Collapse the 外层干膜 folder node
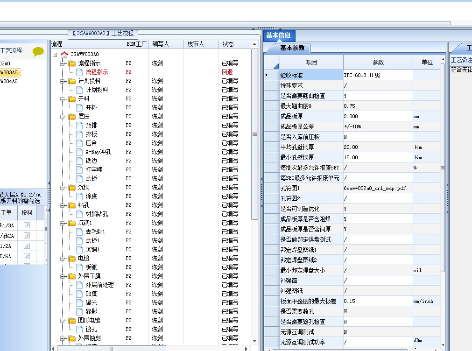This screenshot has height=351, width=472. (x=62, y=276)
